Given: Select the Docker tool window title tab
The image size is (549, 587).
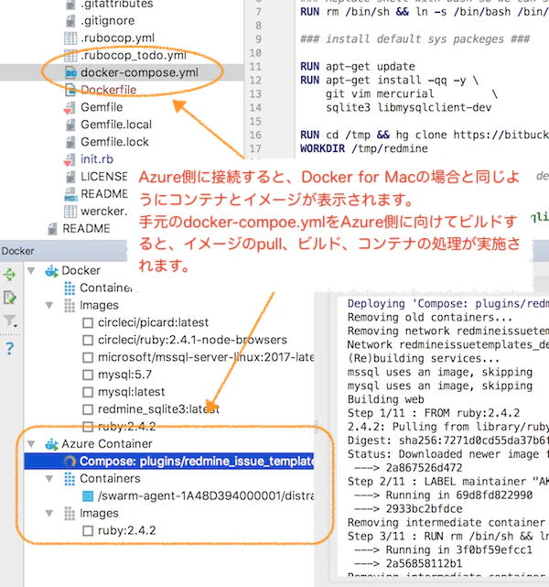Looking at the screenshot, I should (x=18, y=251).
